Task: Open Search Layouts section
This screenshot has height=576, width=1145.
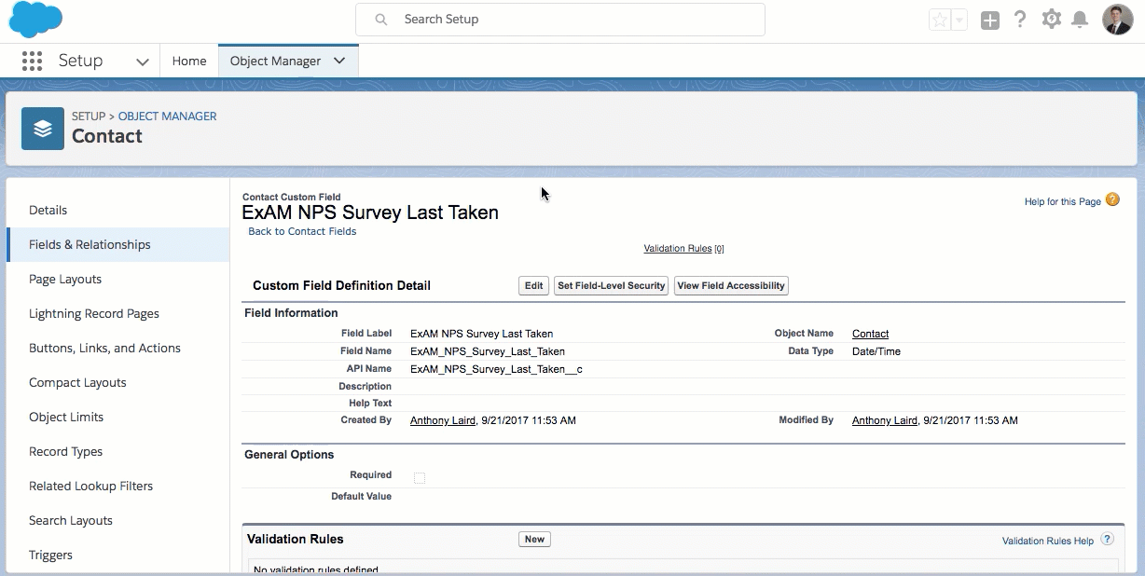Action: [117, 520]
